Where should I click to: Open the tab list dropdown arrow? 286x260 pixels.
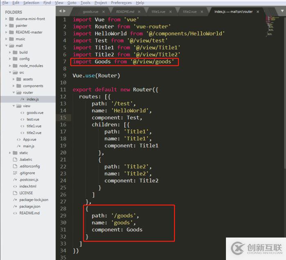[282, 11]
